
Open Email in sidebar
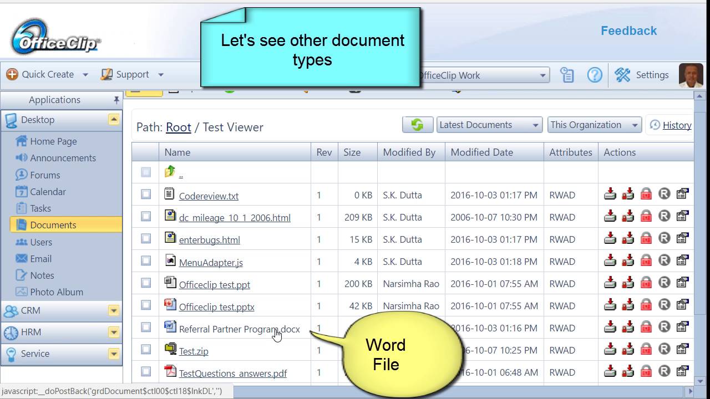[40, 259]
